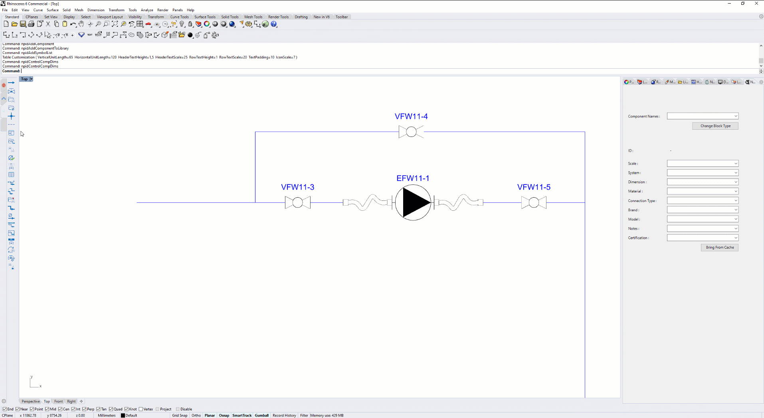
Task: Open the Dimension dropdown in properties panel
Action: click(x=703, y=182)
